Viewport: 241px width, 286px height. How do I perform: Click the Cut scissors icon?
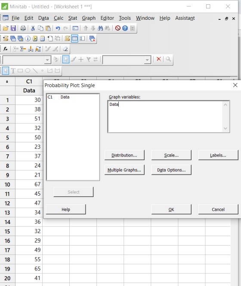[33, 28]
